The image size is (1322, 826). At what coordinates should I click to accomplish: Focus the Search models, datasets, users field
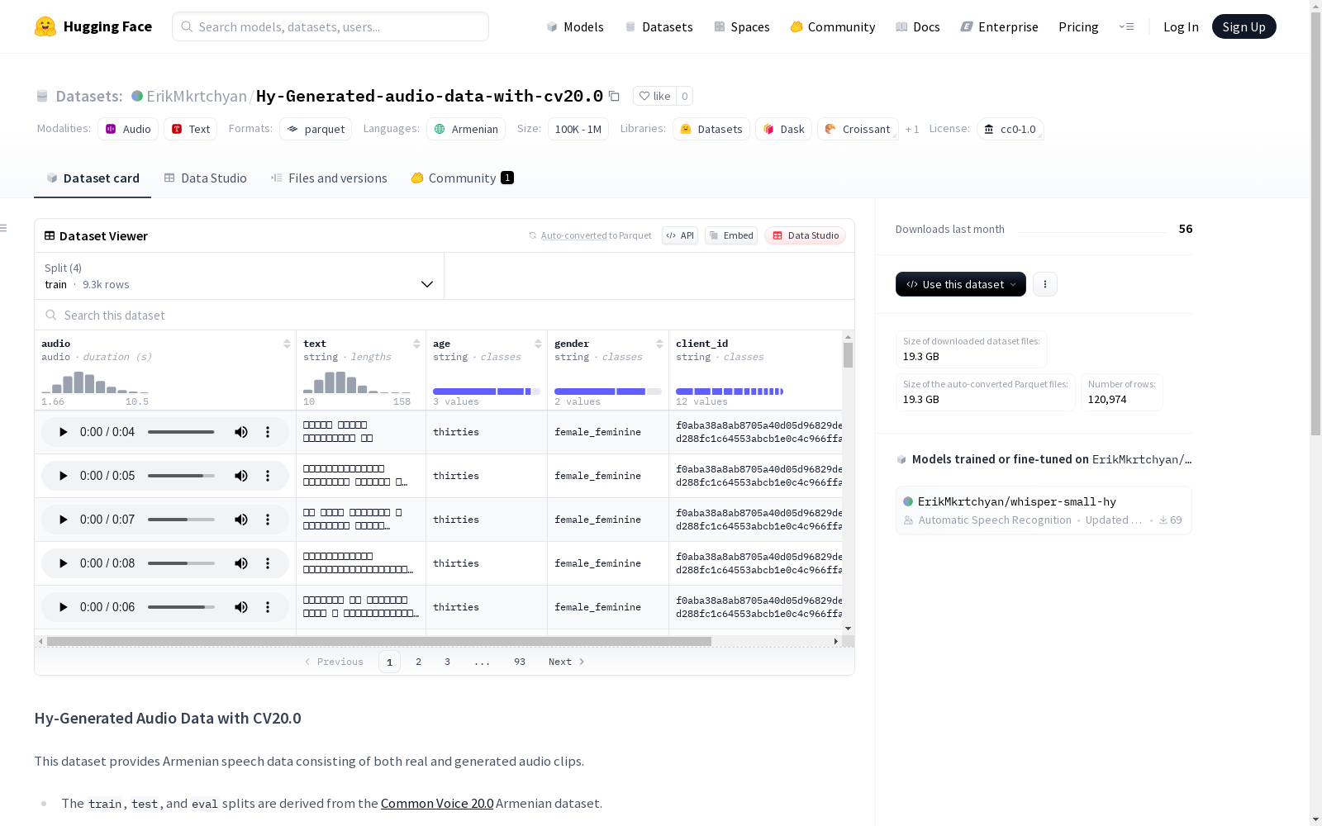pyautogui.click(x=330, y=26)
